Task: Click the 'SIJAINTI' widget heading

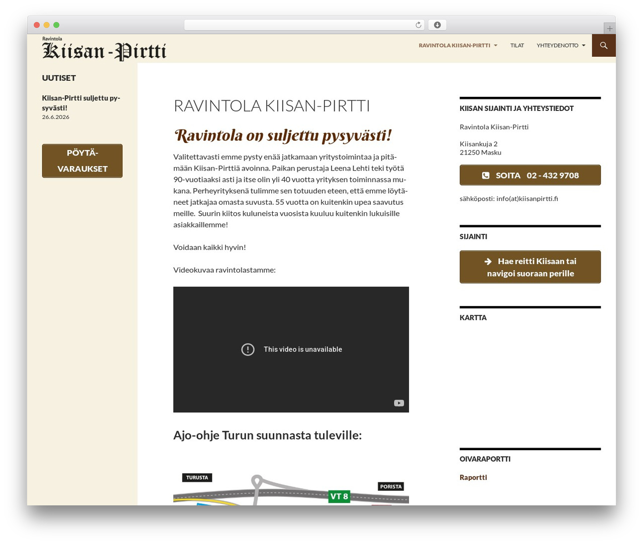Action: tap(473, 237)
